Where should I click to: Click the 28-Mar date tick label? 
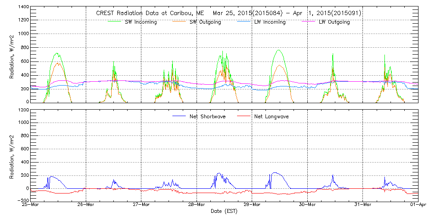coord(197,205)
